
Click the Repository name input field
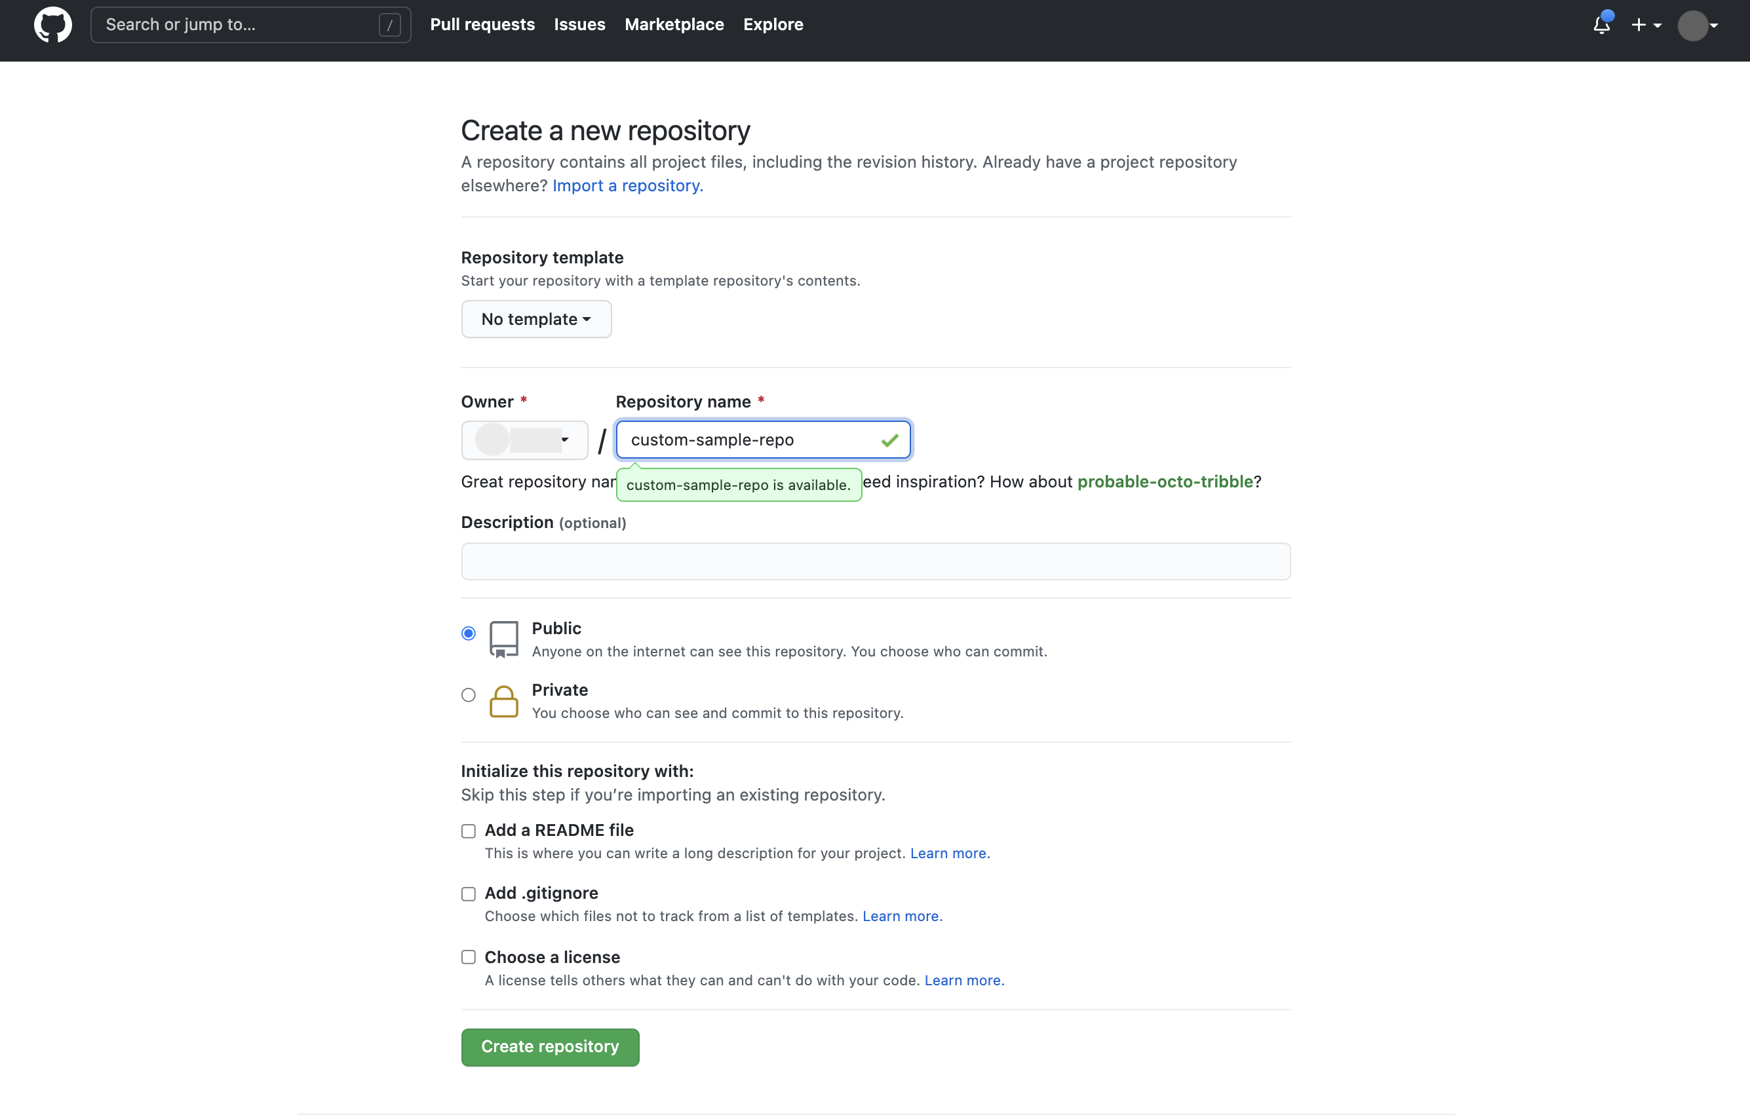(x=762, y=440)
